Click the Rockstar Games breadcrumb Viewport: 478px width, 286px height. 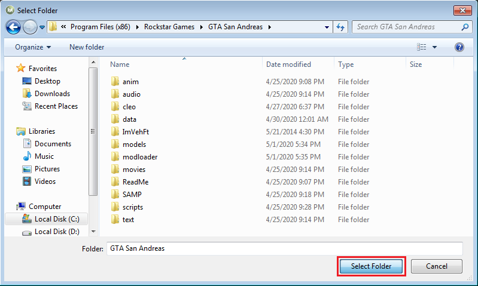coord(169,27)
